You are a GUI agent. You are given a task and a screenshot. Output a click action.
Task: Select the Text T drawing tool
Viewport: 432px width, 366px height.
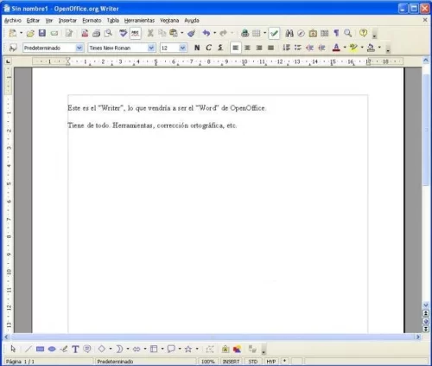pyautogui.click(x=75, y=350)
